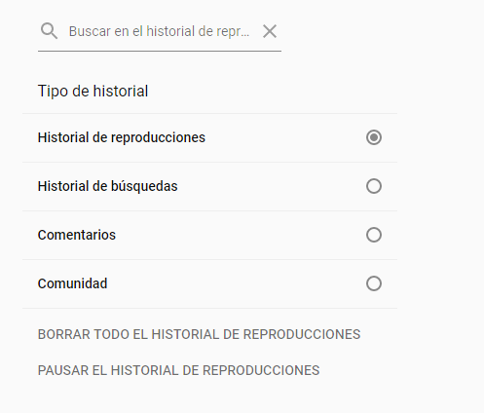Choose the Comunidad radio button
484x413 pixels.
coord(374,283)
